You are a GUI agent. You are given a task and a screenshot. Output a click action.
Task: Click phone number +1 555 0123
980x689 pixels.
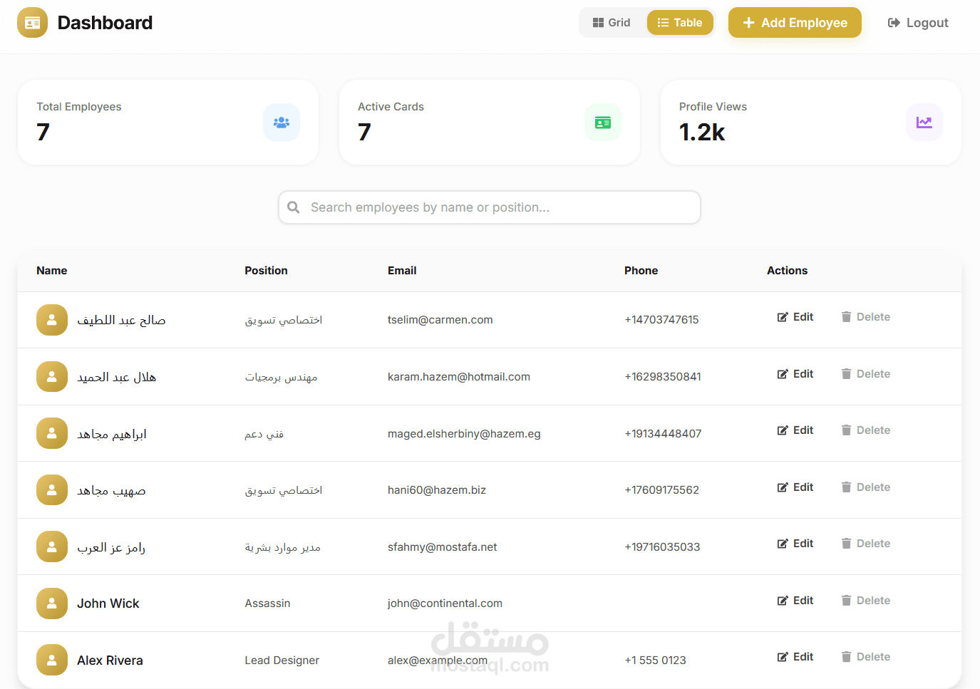[655, 660]
